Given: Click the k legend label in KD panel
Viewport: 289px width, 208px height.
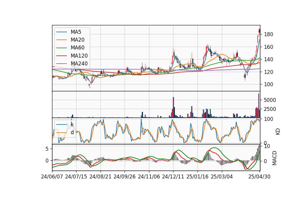Looking at the screenshot, I should tap(72, 124).
